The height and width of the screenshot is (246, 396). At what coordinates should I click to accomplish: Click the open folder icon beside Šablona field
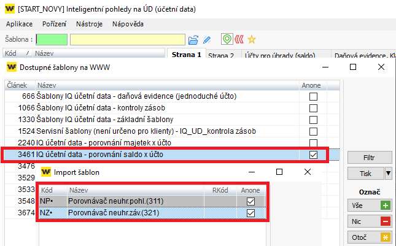(193, 39)
